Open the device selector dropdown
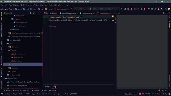171x96 pixels. click(104, 9)
